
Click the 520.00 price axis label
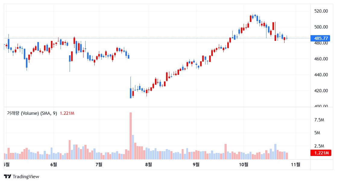(x=321, y=11)
